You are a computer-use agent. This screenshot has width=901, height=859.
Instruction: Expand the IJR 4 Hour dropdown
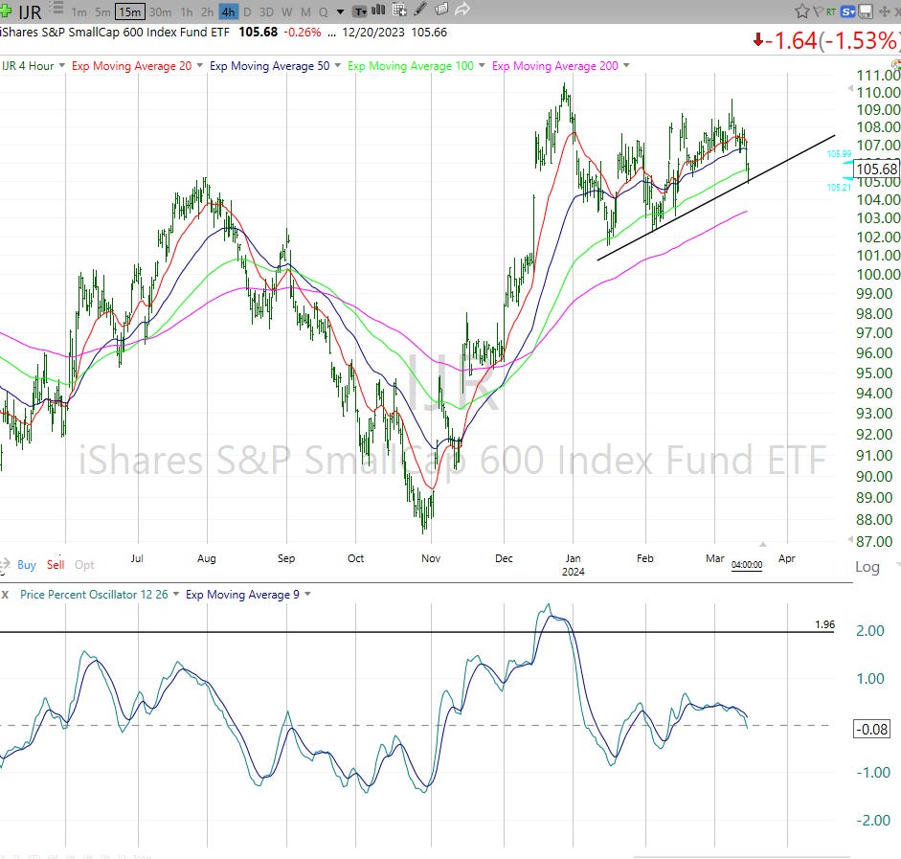(61, 65)
